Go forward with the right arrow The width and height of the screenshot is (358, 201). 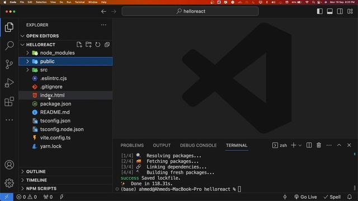(114, 11)
